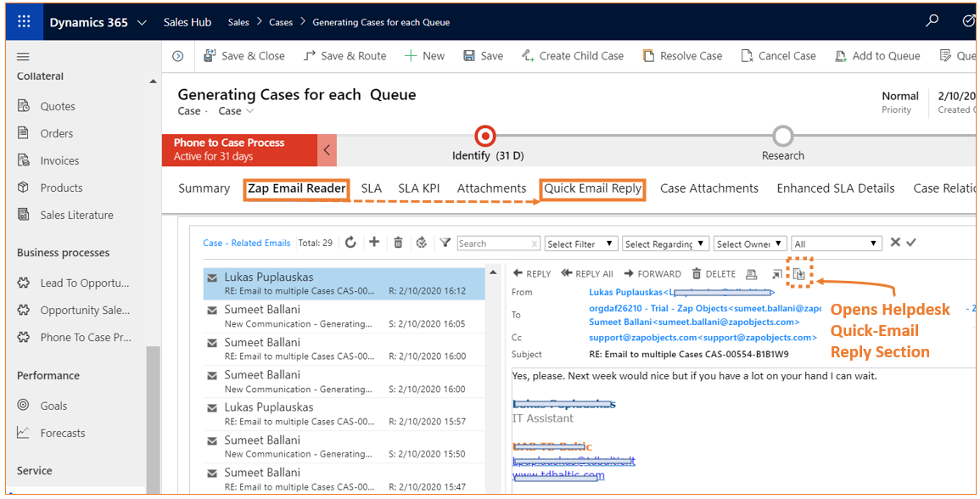Open the Select Regarding dropdown
The width and height of the screenshot is (980, 499).
[665, 244]
